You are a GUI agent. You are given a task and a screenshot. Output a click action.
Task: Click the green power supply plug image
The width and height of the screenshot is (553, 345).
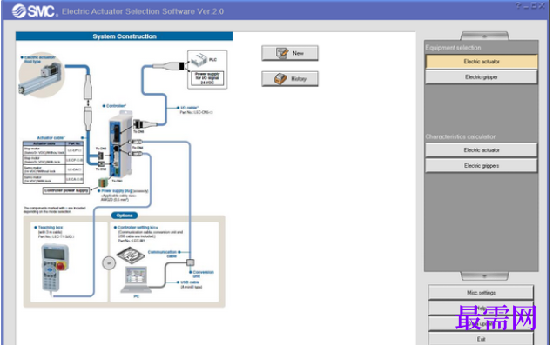pos(104,182)
